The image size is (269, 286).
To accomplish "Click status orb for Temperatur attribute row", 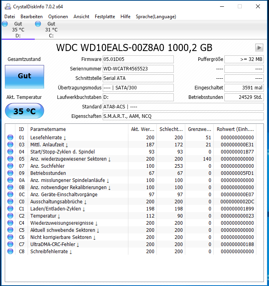I will [x=10, y=216].
